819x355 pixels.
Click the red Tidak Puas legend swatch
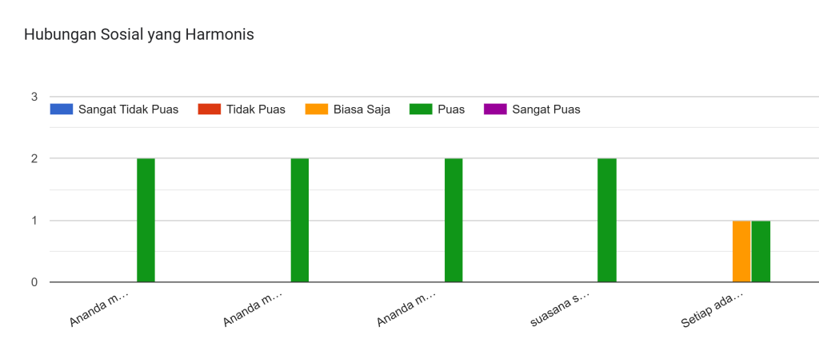209,110
